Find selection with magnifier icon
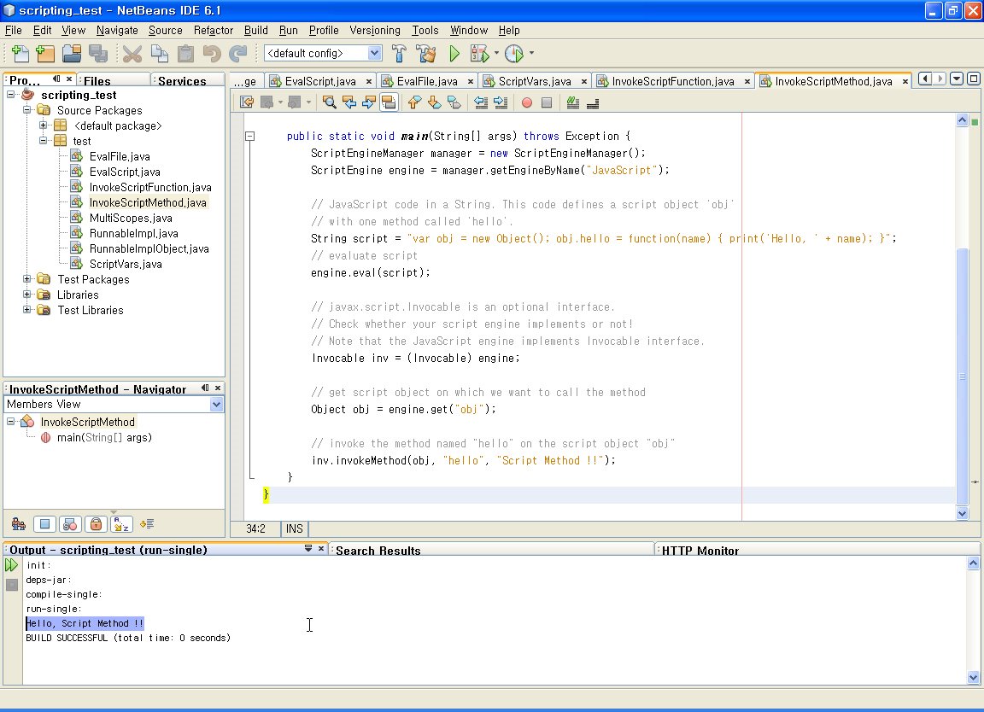 pos(329,102)
